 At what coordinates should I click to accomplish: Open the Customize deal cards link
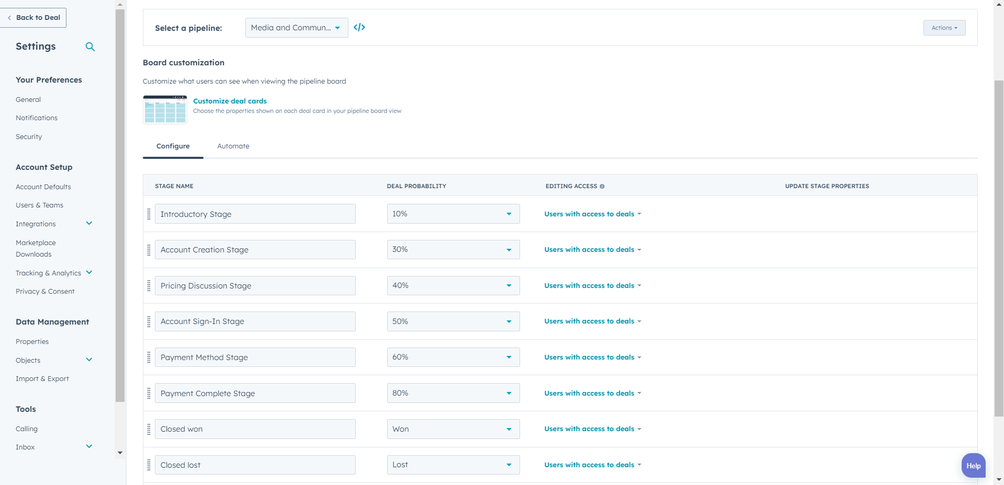point(230,101)
